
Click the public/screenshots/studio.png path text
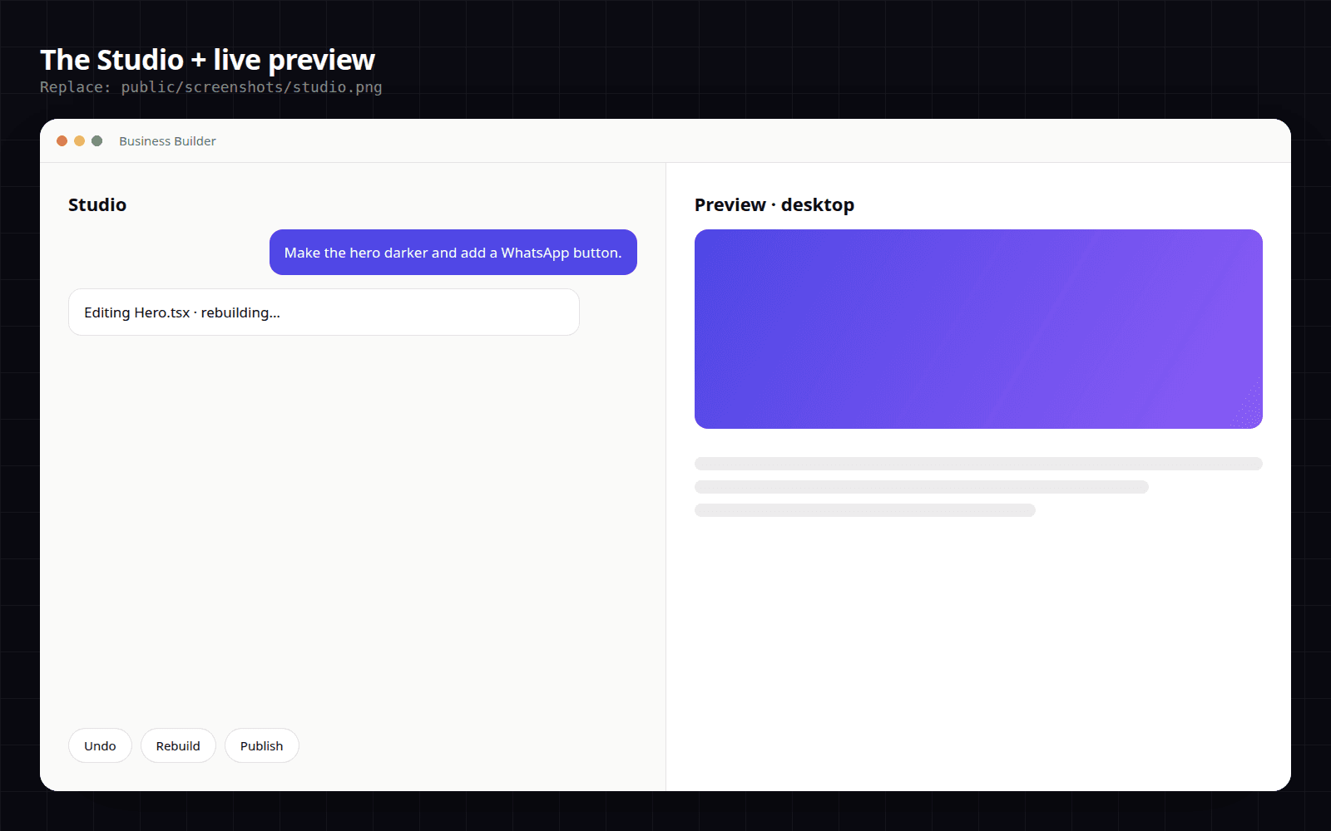251,87
